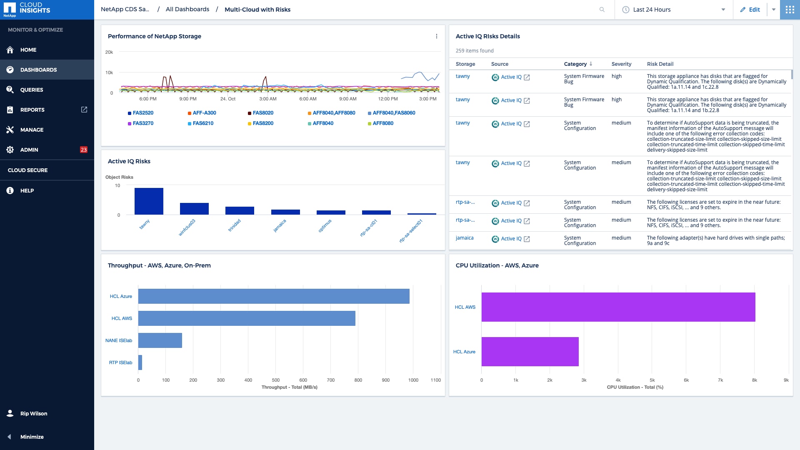Open the apps grid icon
The width and height of the screenshot is (800, 450).
tap(790, 10)
